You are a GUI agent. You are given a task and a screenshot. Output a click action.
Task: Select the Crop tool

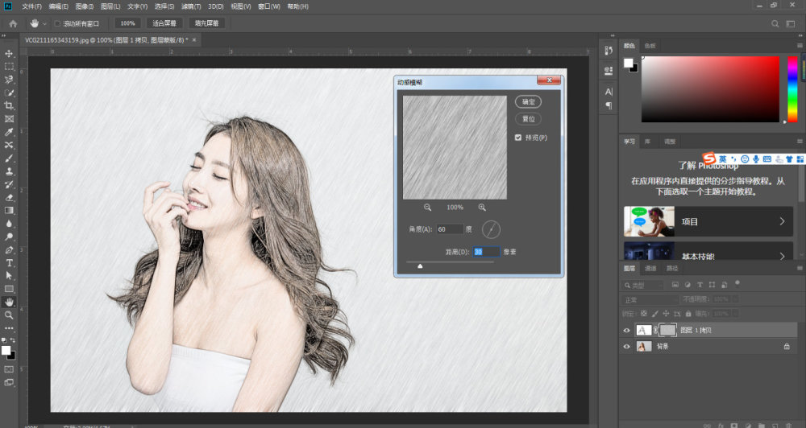9,105
